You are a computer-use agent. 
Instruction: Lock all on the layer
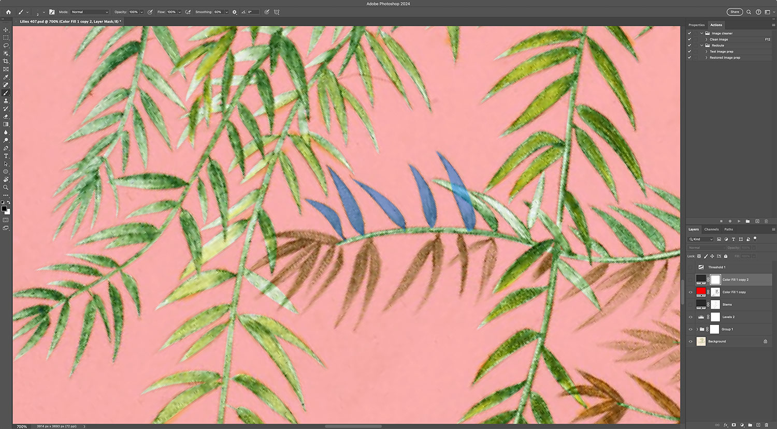click(x=725, y=256)
